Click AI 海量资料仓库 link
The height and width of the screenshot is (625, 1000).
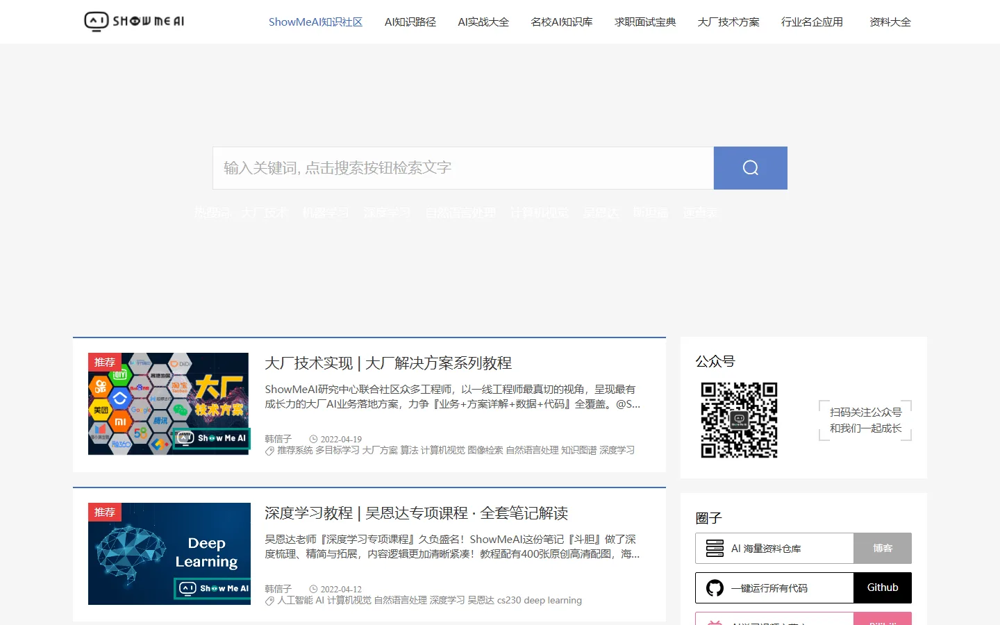[x=766, y=549]
